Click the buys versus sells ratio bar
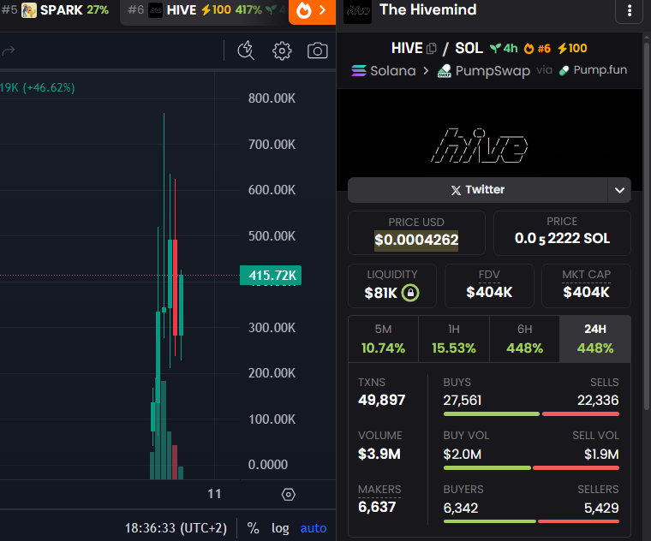This screenshot has width=651, height=541. tap(531, 414)
